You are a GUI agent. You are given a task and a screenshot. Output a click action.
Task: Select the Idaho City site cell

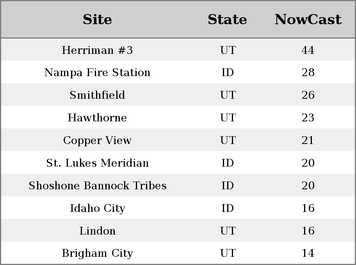[x=98, y=208]
